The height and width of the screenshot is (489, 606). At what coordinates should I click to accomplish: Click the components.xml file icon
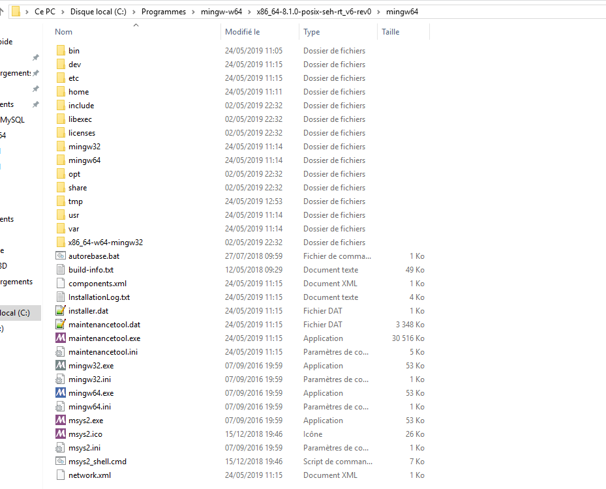[x=61, y=283]
